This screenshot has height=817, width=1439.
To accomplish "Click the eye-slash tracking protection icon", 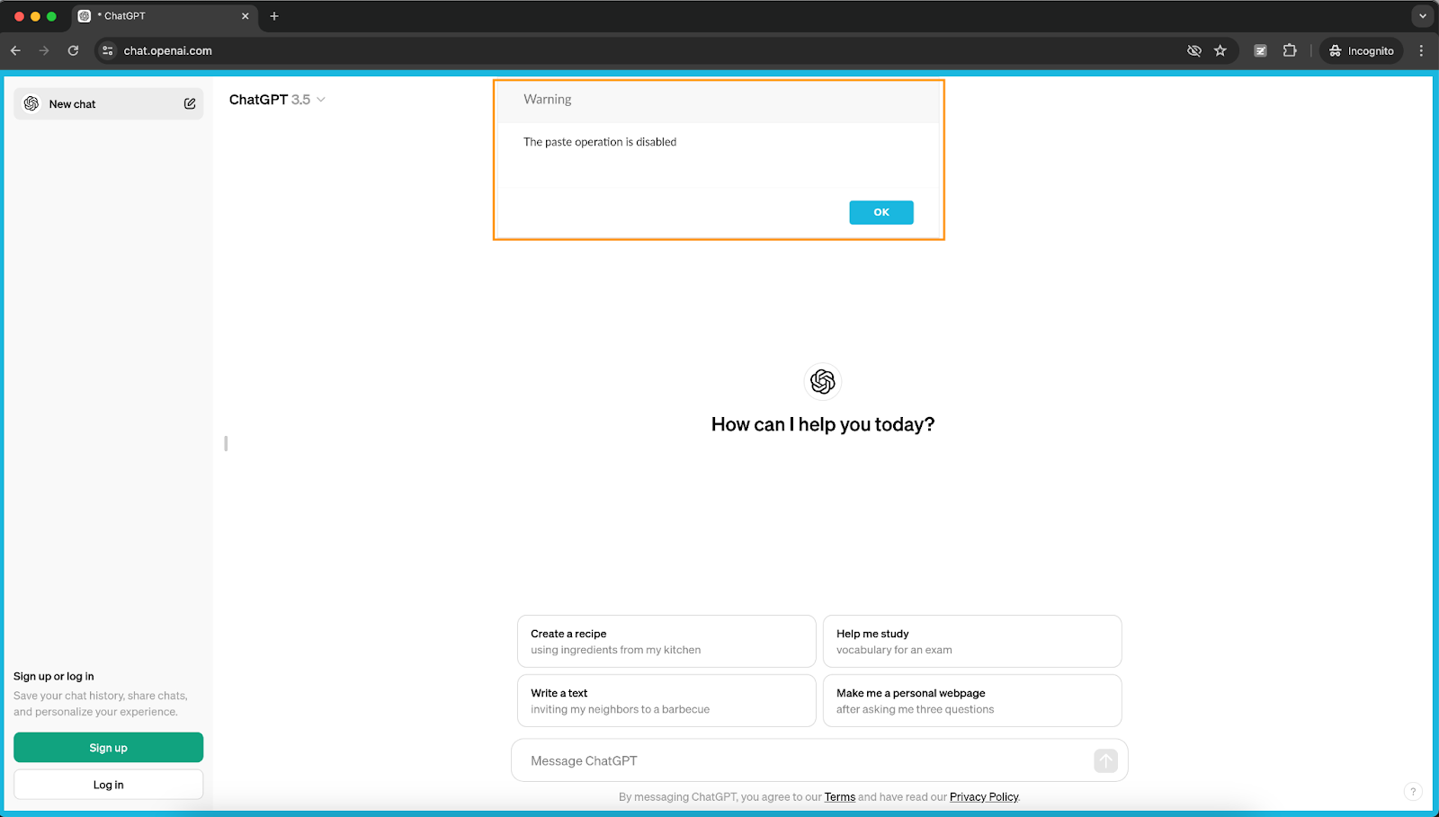I will pyautogui.click(x=1193, y=51).
